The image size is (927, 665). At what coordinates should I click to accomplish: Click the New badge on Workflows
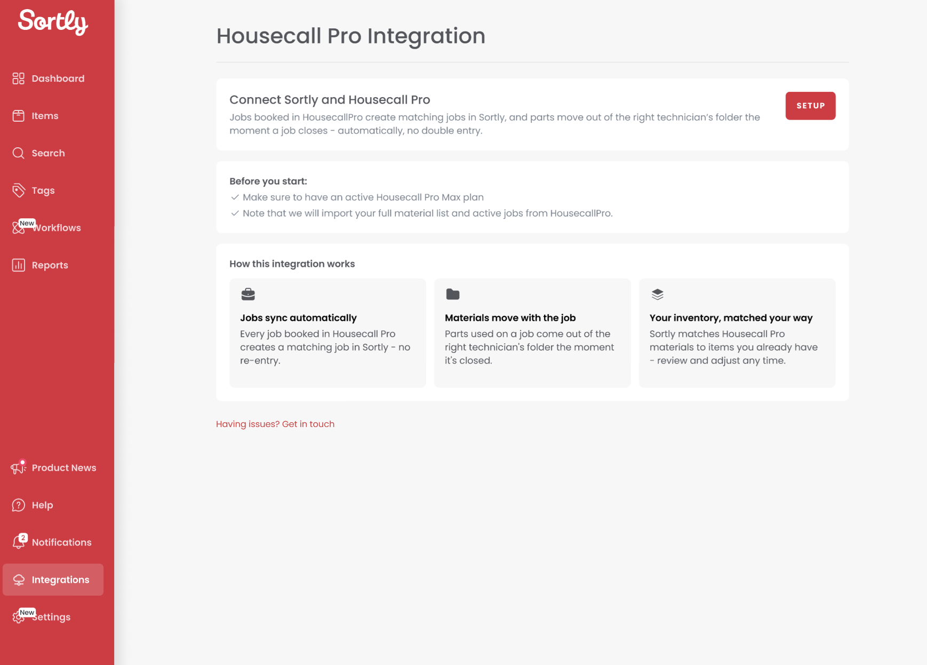pyautogui.click(x=27, y=223)
